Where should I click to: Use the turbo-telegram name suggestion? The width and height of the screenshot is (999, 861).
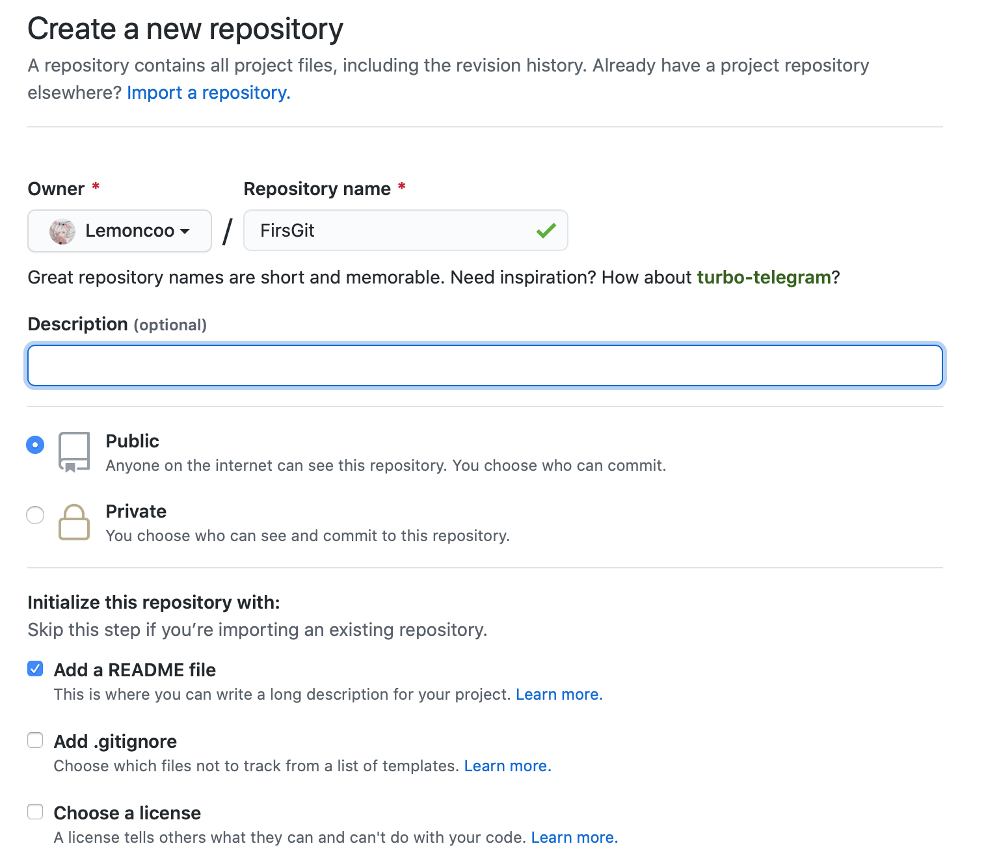pyautogui.click(x=764, y=278)
